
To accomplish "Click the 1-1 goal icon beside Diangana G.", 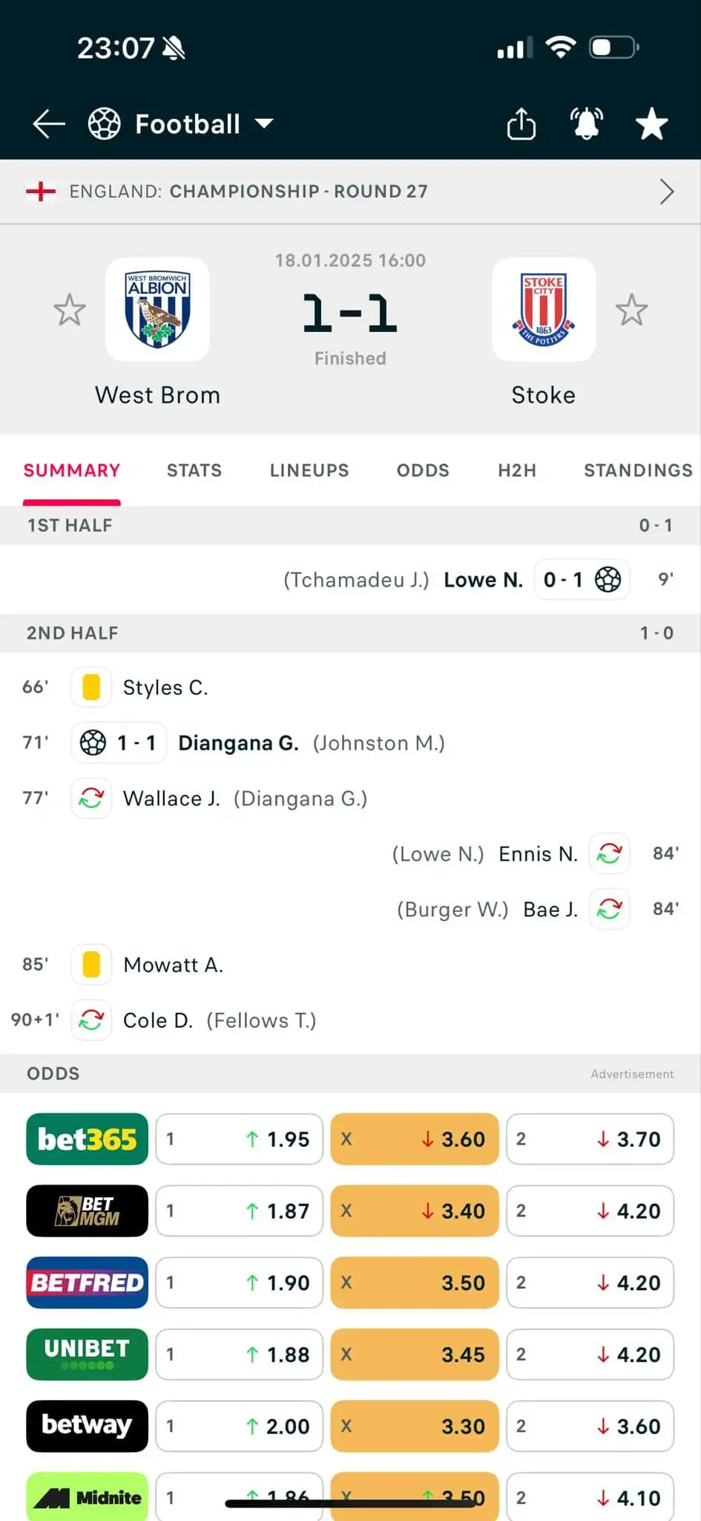I will 93,742.
